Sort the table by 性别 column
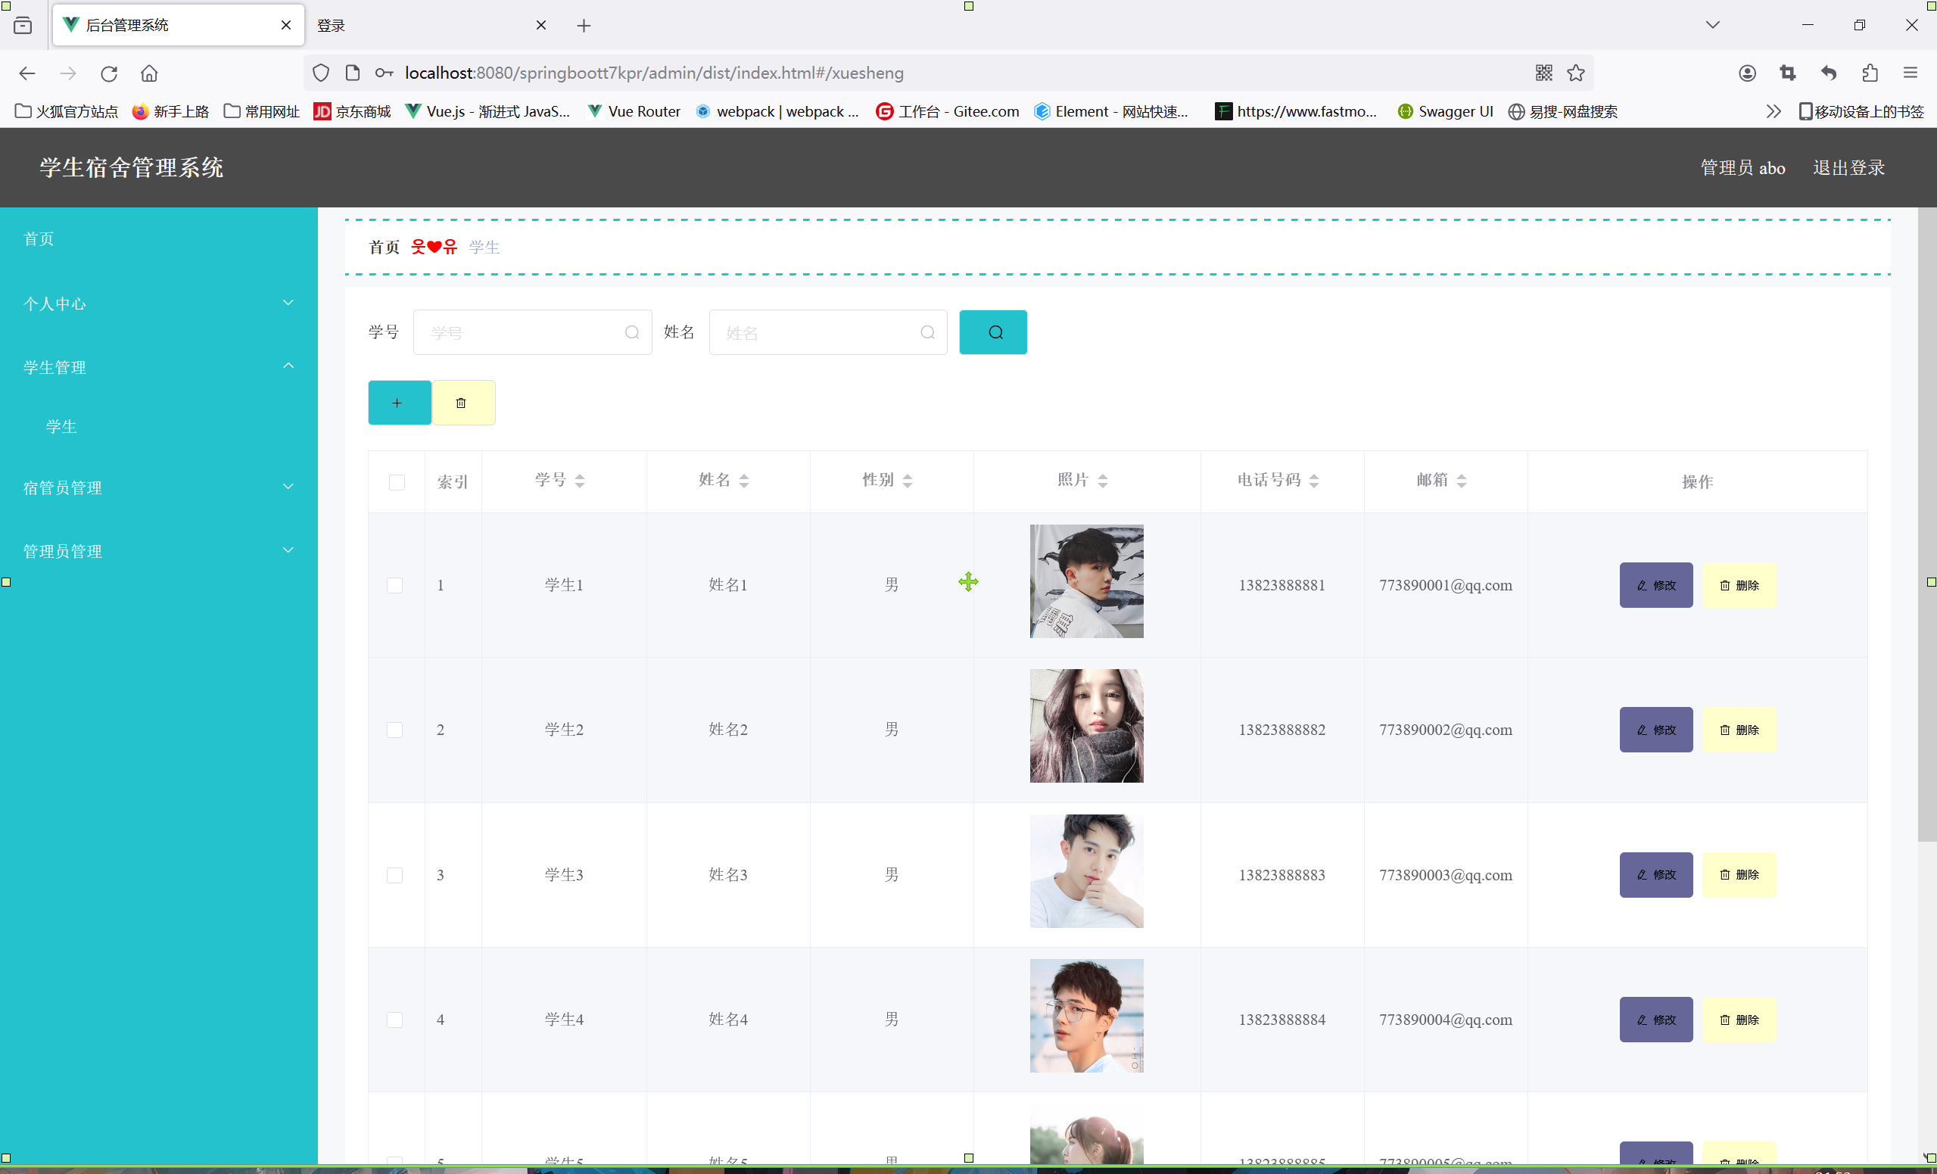 click(x=907, y=481)
